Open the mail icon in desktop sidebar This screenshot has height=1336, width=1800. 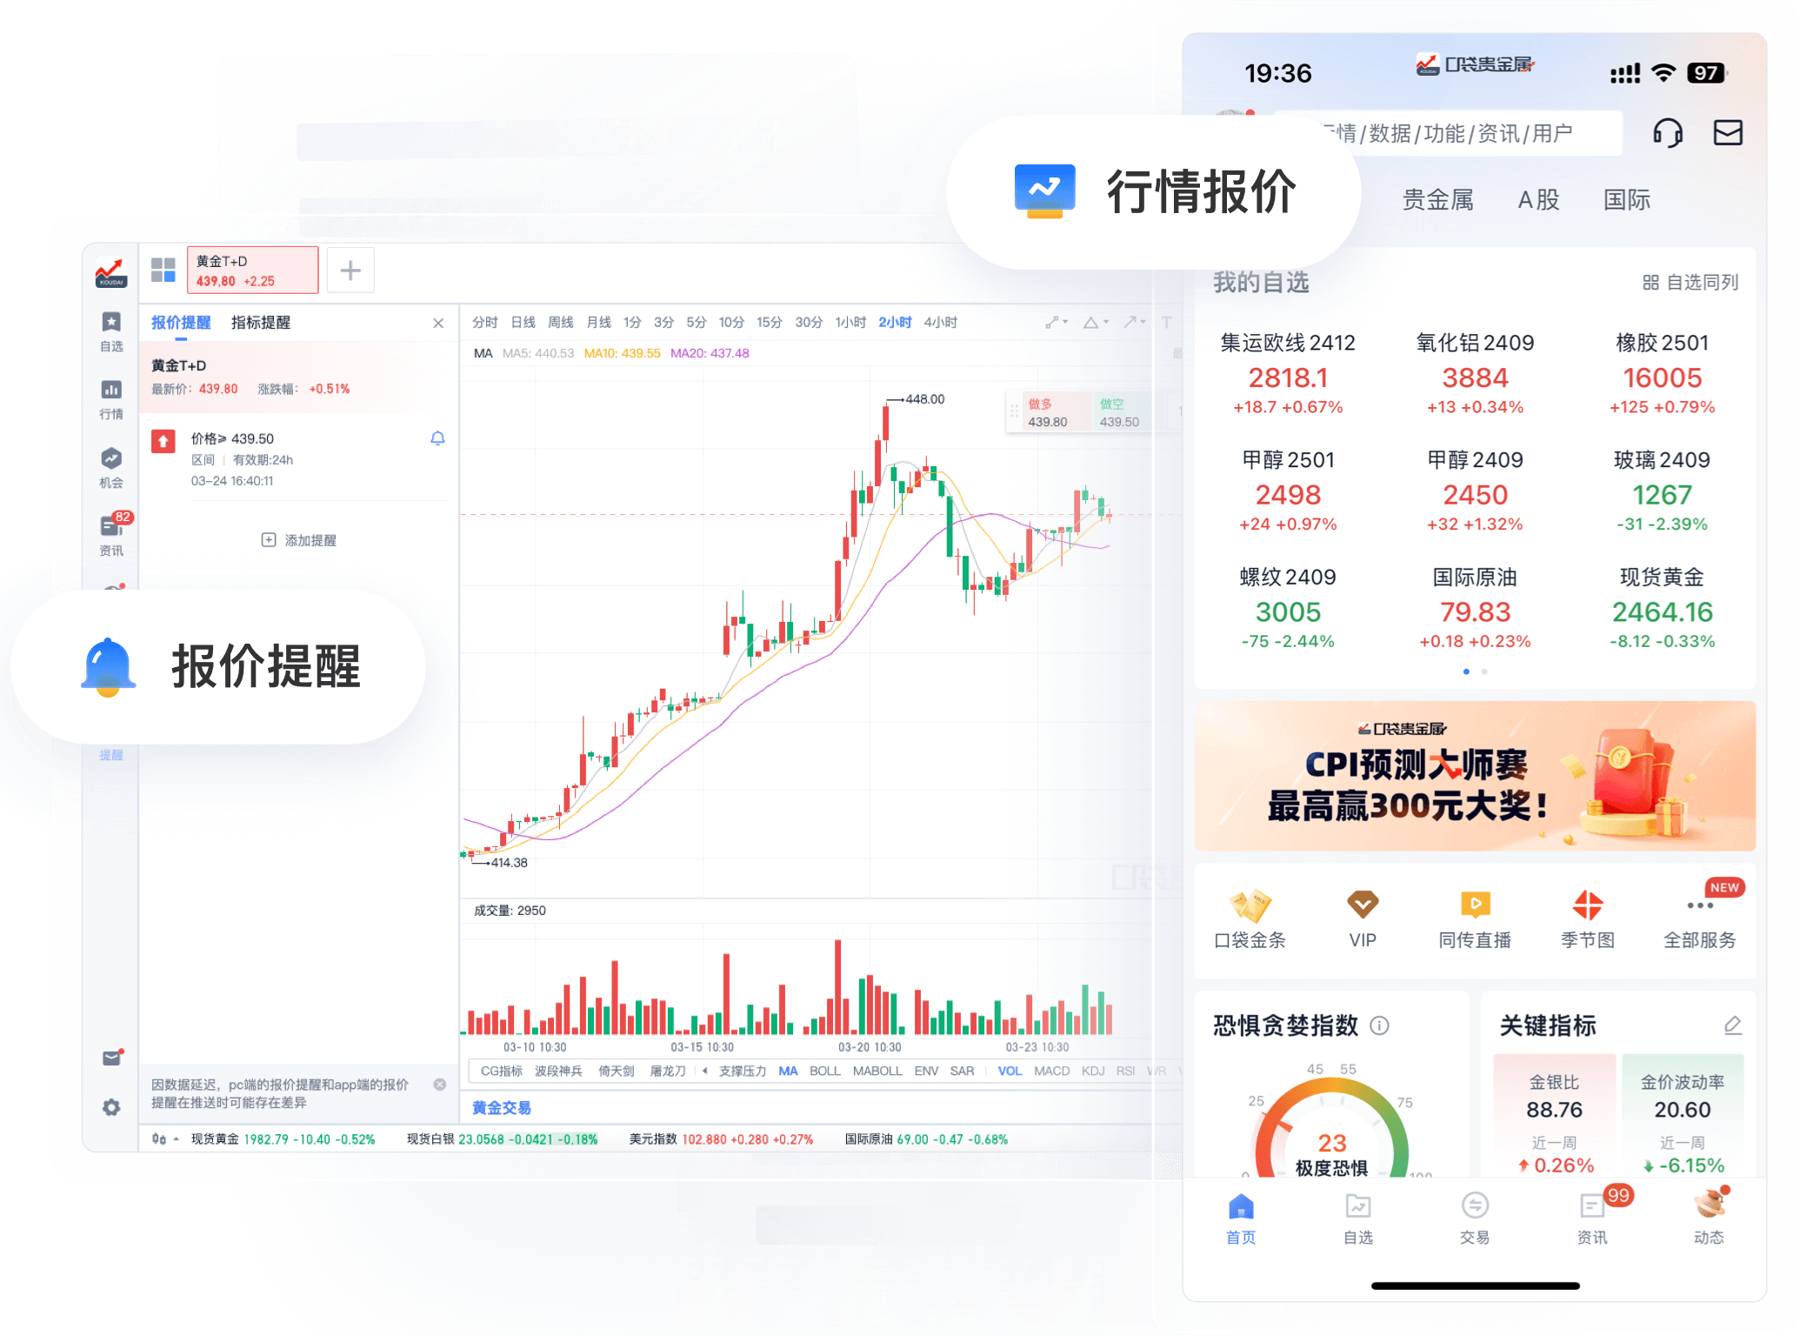[112, 1058]
